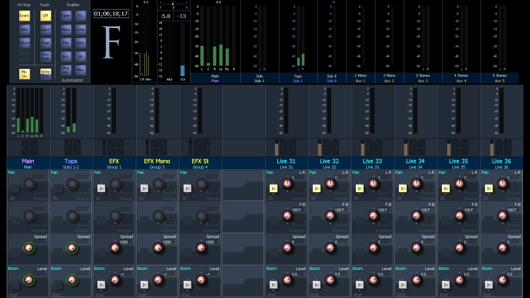Select the Live 36 channel label
This screenshot has width=530, height=298.
point(502,163)
